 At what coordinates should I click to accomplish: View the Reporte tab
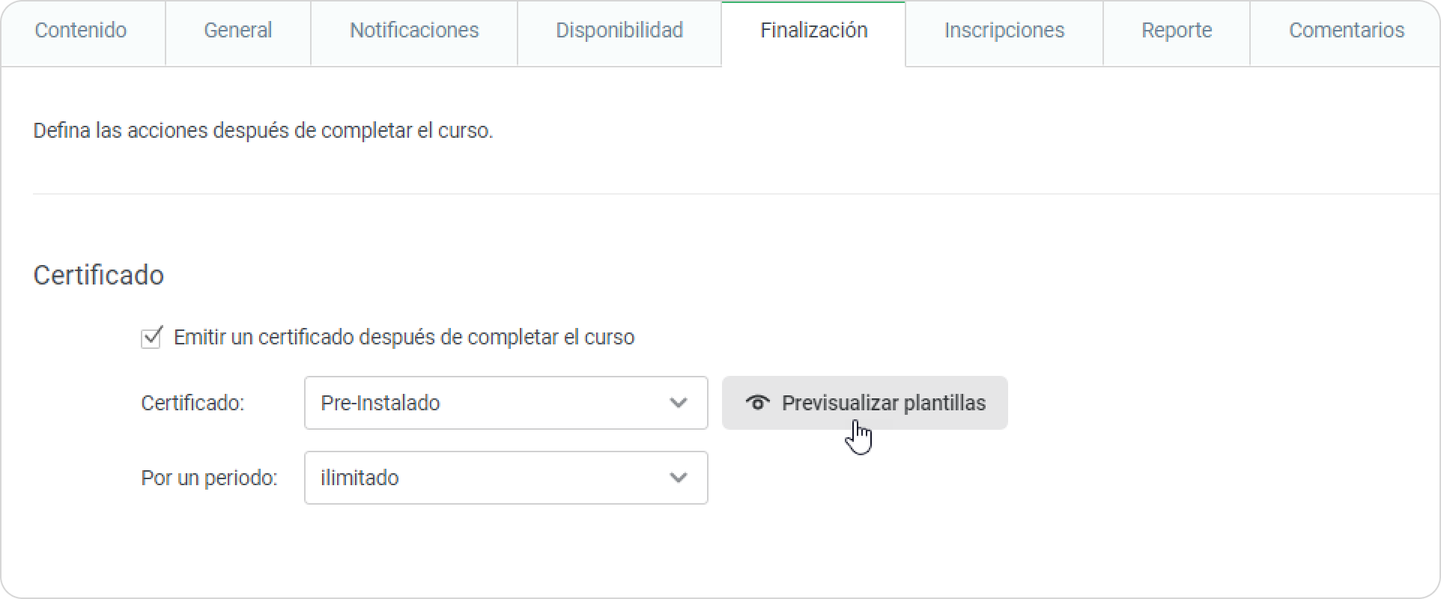coord(1177,31)
